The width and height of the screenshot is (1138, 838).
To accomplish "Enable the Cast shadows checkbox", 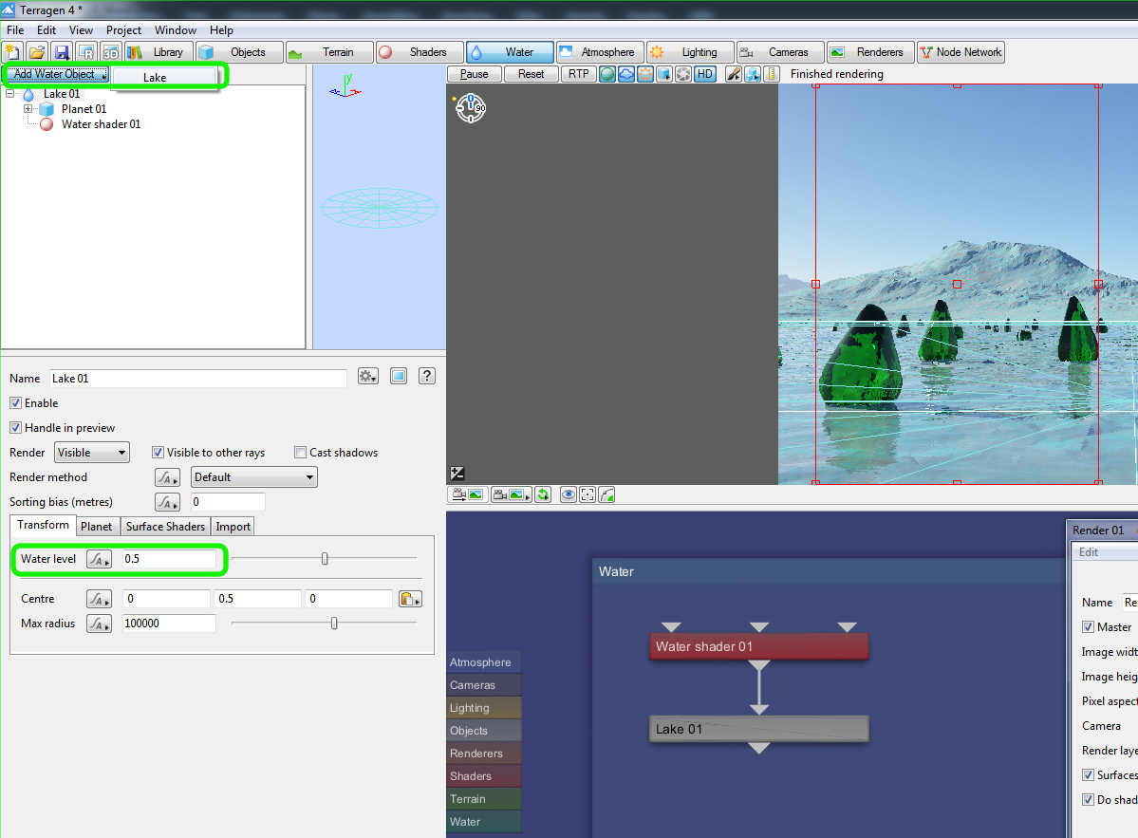I will (x=301, y=452).
